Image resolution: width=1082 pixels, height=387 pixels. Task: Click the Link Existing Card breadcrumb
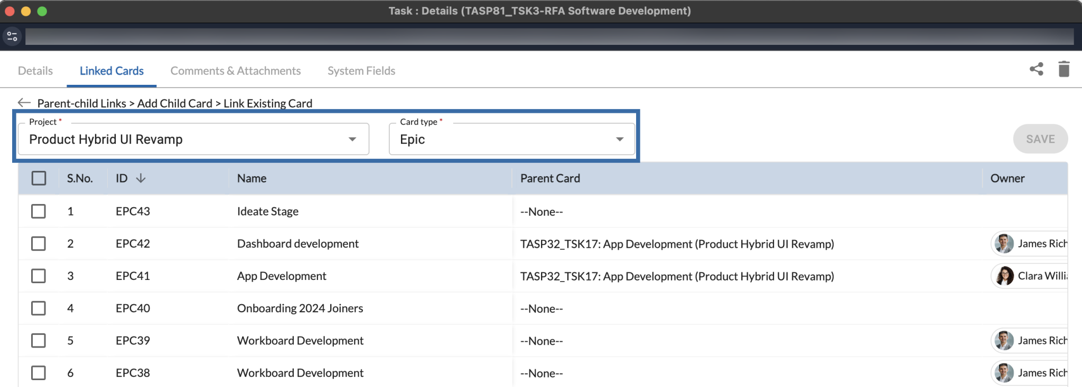pyautogui.click(x=268, y=103)
